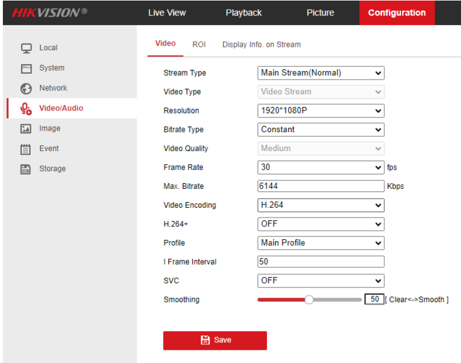Click the Network globe icon
Viewport: 461px width, 363px height.
pyautogui.click(x=26, y=88)
